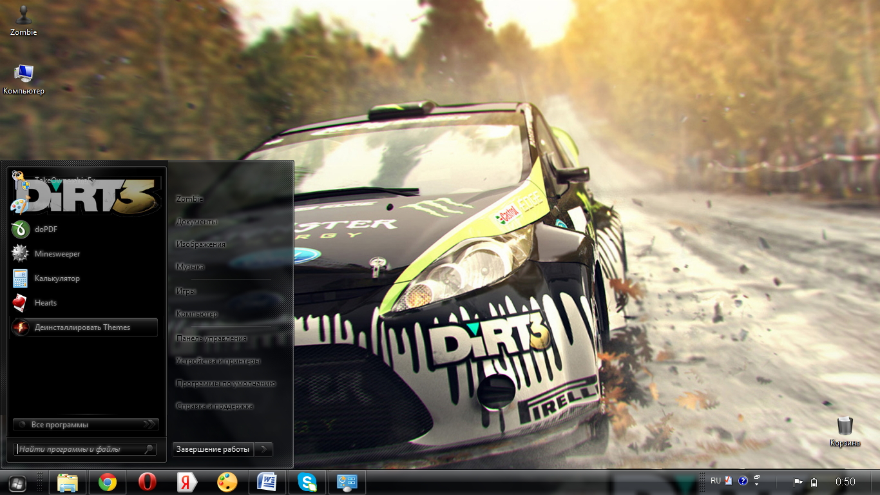Image resolution: width=880 pixels, height=495 pixels.
Task: Launch Google Chrome from the taskbar
Action: pos(108,482)
